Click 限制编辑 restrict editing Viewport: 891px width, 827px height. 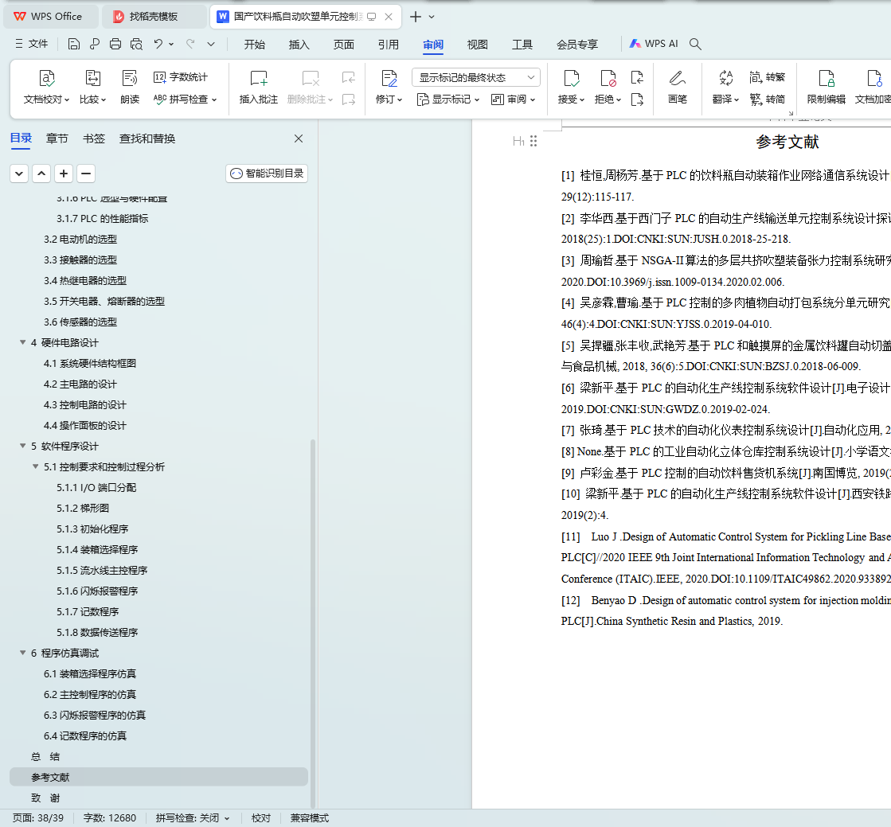(x=827, y=87)
